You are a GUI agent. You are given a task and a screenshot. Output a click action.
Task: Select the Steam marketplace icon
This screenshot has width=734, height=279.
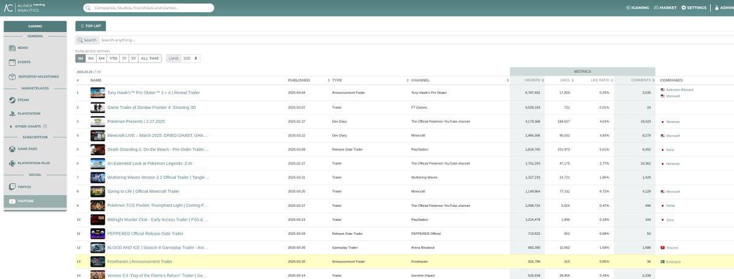tap(12, 100)
